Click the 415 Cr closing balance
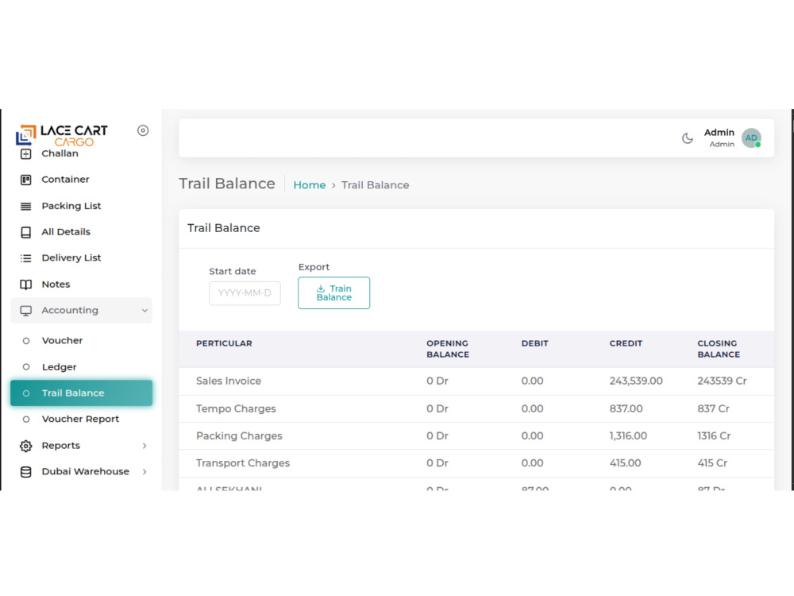Viewport: 794px width, 596px height. pos(712,463)
